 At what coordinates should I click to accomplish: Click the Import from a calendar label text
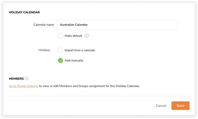tap(80, 50)
